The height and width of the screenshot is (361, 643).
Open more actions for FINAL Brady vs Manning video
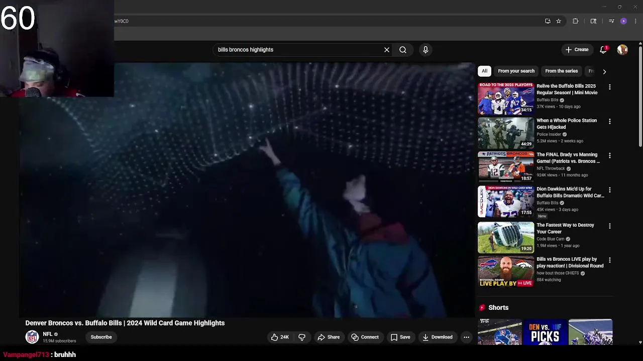(610, 155)
